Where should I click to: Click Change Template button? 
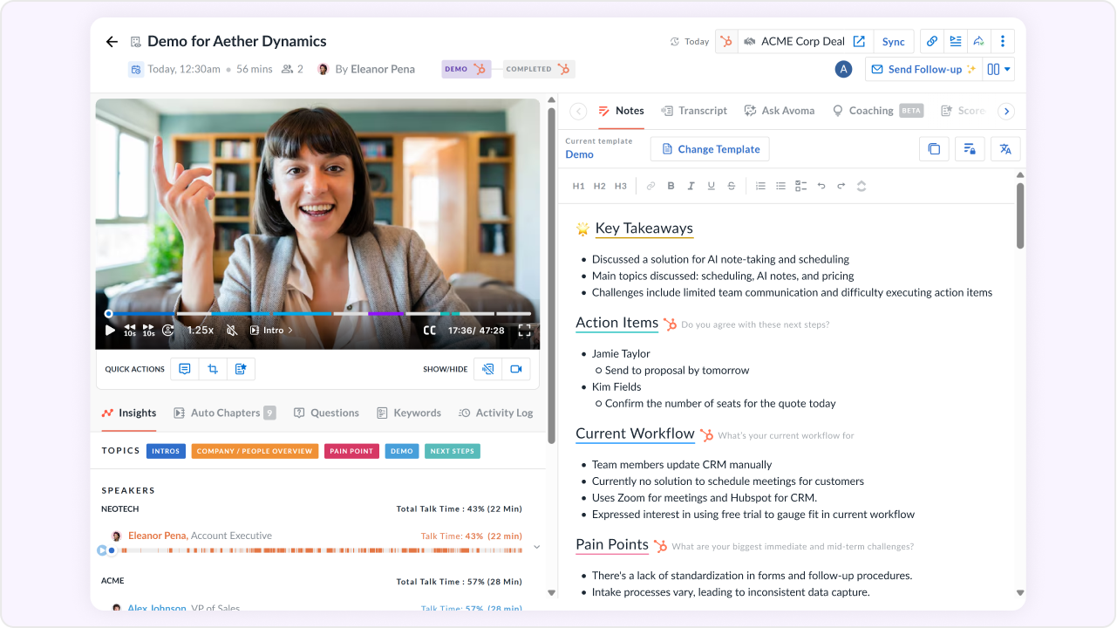click(710, 149)
